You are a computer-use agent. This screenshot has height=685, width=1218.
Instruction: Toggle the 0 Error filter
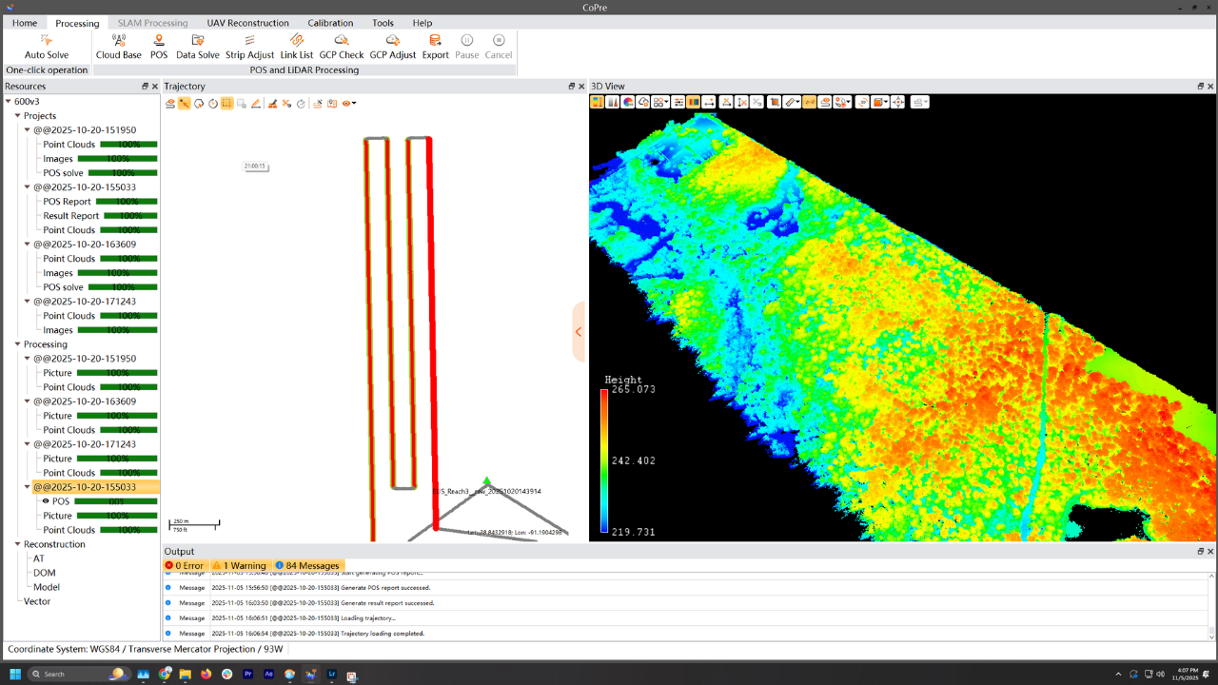click(185, 565)
